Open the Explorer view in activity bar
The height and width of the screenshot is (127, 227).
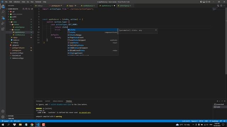click(x=3, y=6)
